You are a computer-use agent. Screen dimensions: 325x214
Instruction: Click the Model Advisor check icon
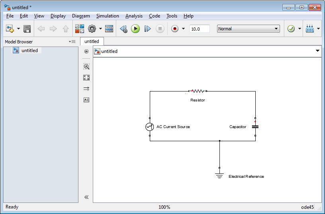pos(291,29)
